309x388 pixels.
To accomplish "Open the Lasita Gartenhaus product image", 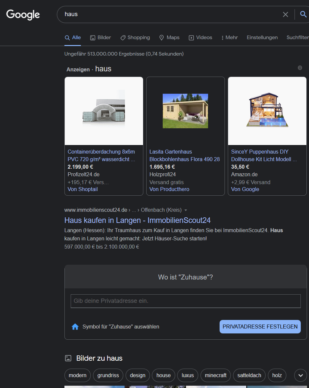I will pos(185,111).
